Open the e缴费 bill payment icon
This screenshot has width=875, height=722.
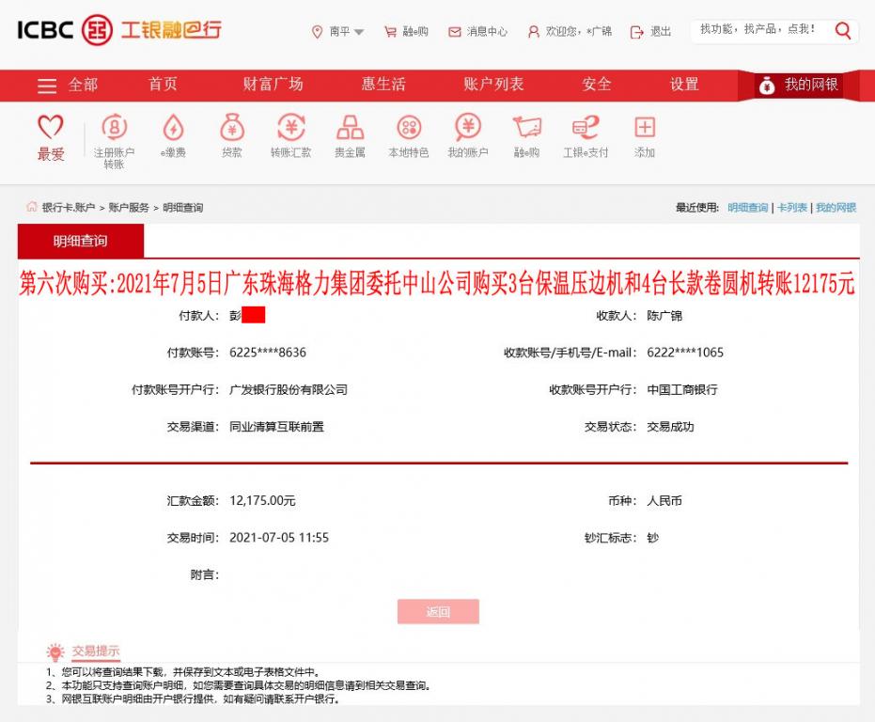172,133
